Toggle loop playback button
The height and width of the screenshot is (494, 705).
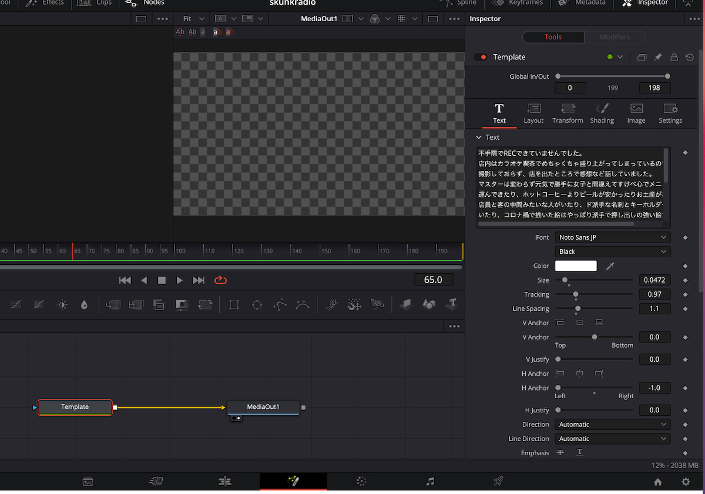coord(220,280)
